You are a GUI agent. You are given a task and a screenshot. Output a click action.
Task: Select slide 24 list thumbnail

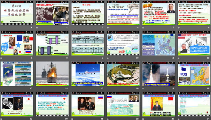coord(194,104)
